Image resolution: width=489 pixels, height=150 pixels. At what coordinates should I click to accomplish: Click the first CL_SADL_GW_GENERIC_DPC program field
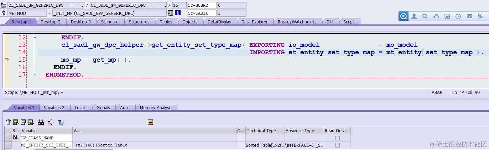46,5
